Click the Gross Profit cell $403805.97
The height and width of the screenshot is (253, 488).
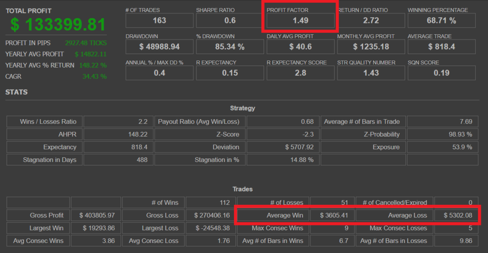[x=97, y=215]
